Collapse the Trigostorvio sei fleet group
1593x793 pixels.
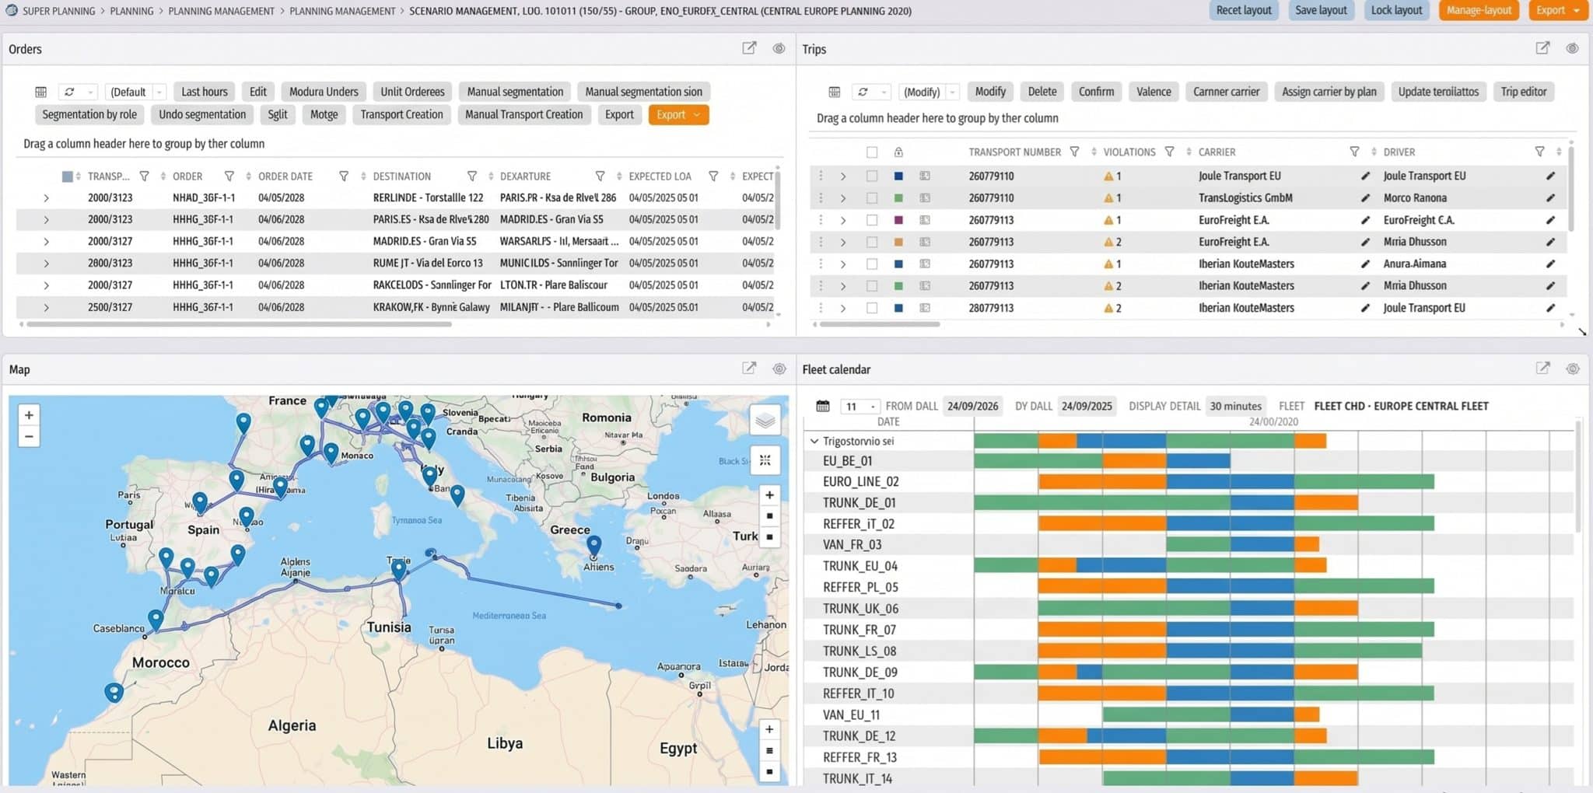814,441
